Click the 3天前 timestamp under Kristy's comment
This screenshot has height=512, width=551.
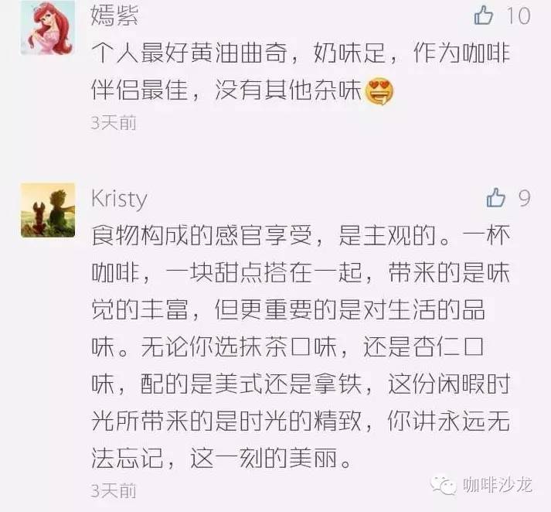tap(114, 491)
